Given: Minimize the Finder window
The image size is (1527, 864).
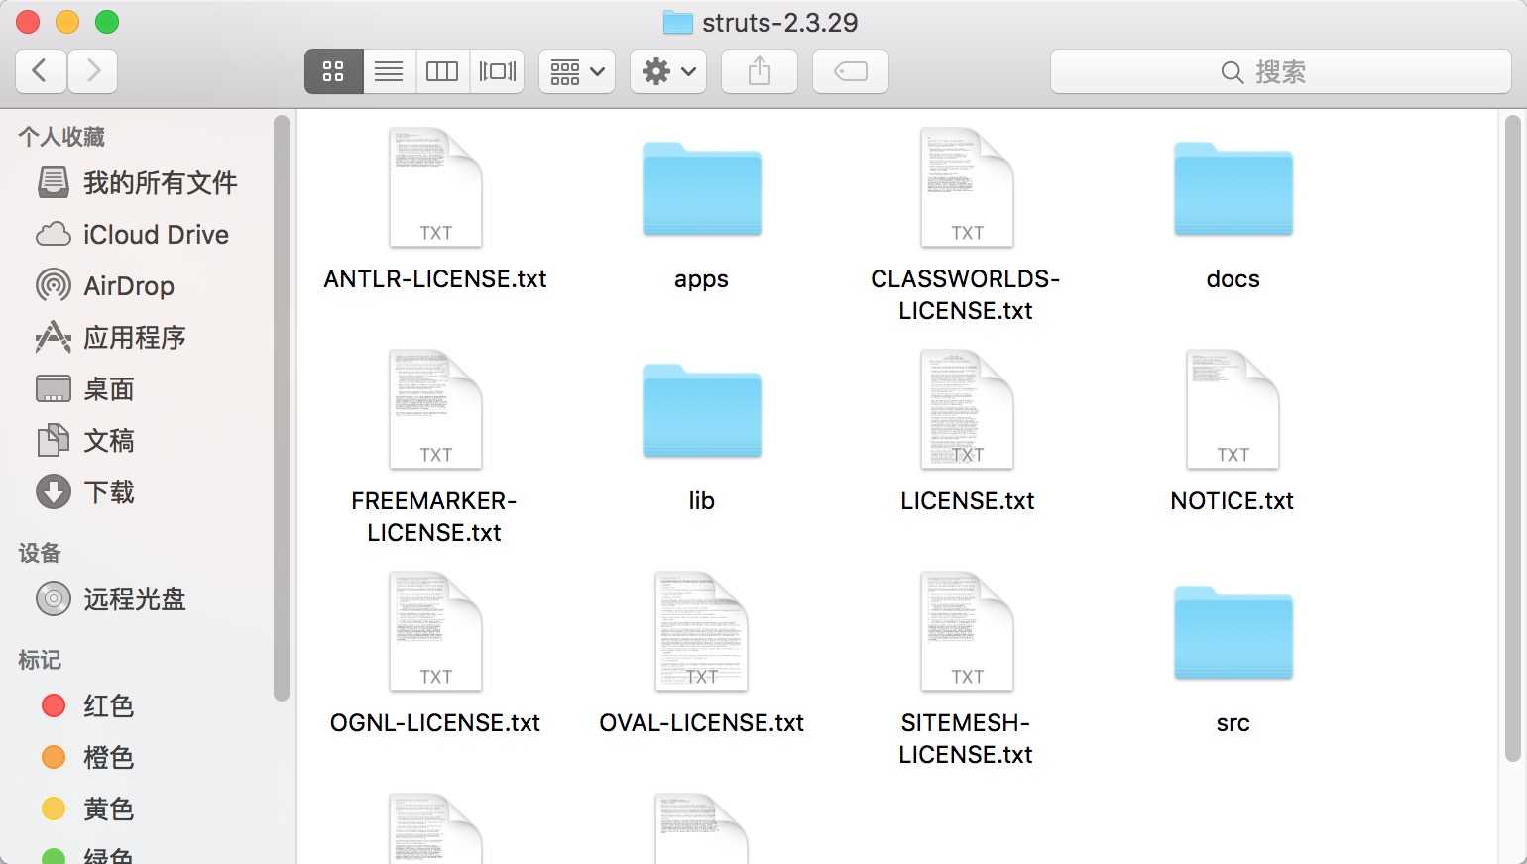Looking at the screenshot, I should (67, 22).
